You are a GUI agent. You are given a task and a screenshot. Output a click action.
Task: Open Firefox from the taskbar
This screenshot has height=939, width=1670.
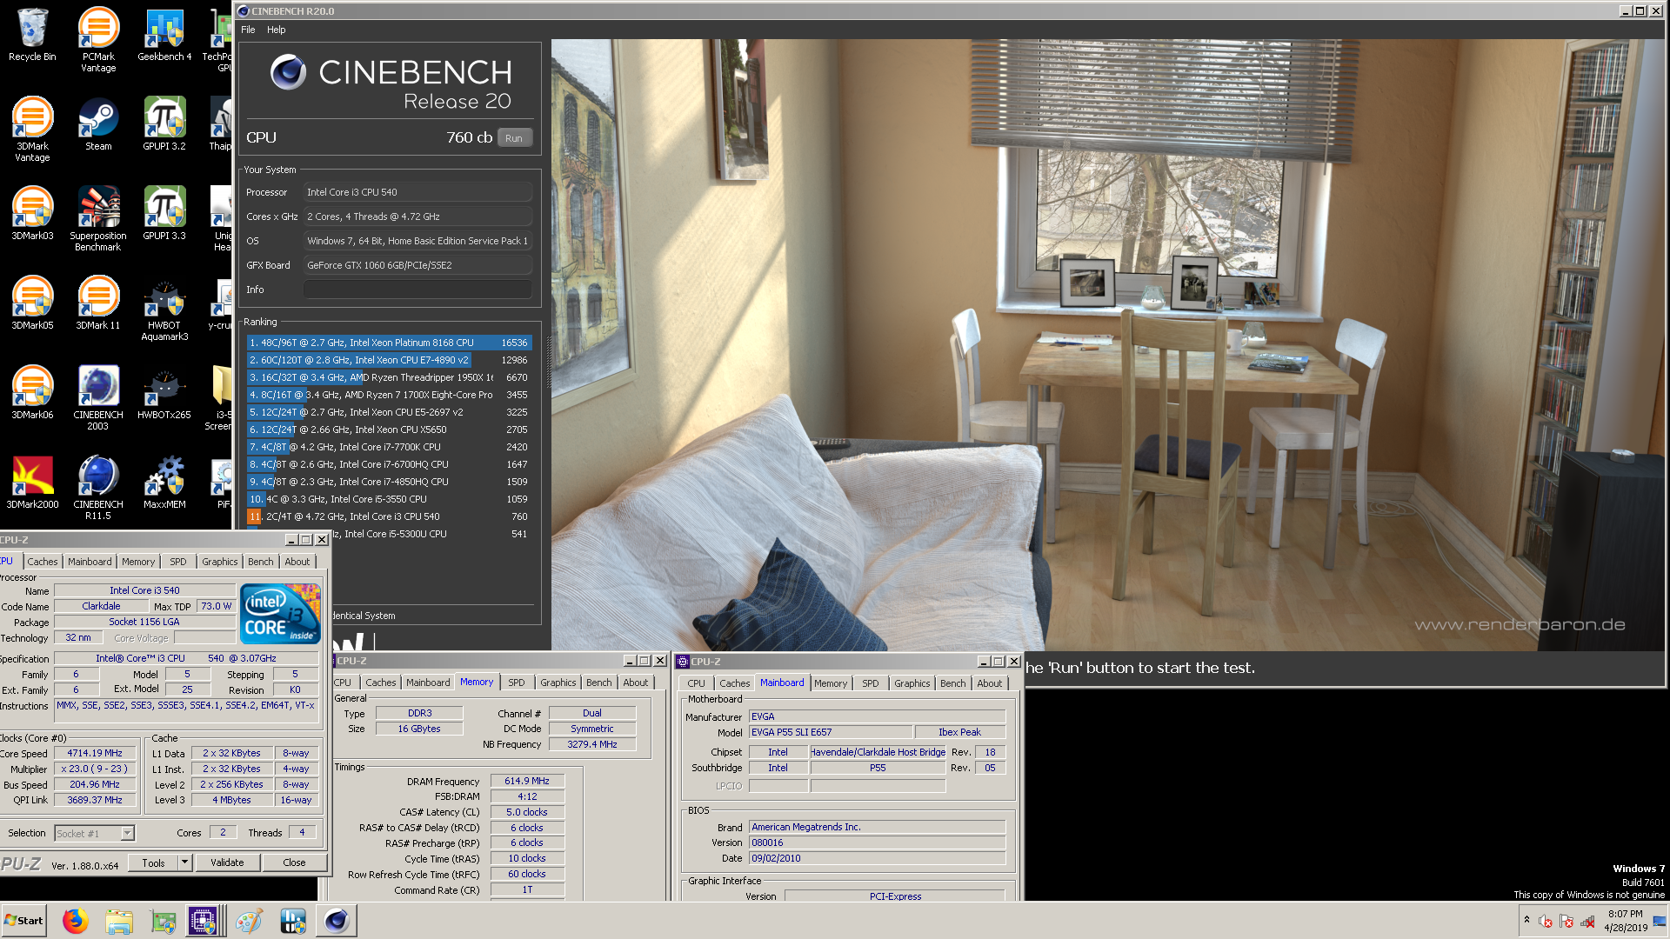76,921
